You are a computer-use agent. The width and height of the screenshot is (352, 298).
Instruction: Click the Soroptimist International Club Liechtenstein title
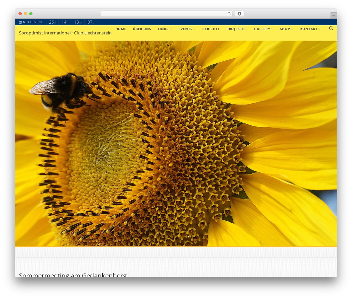[65, 33]
